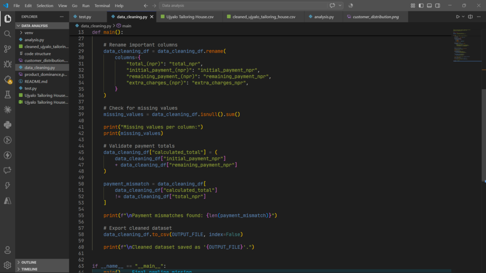This screenshot has width=486, height=273.
Task: Open the Chat icon in activity bar
Action: [x=8, y=170]
